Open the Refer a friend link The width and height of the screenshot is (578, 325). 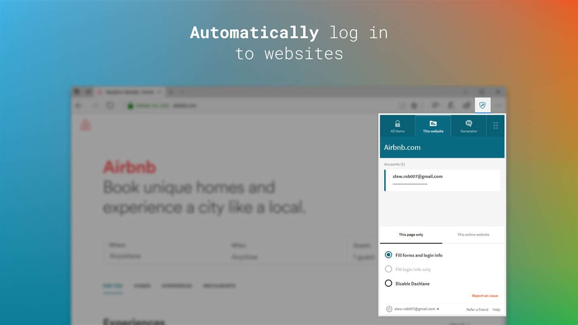tap(477, 309)
